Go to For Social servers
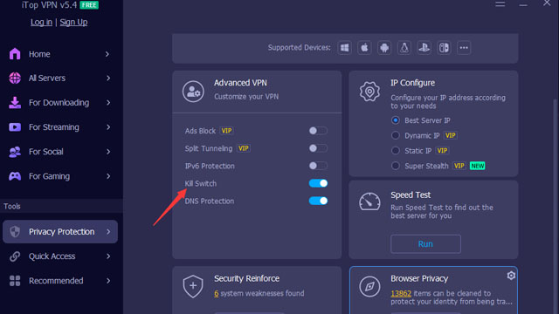The width and height of the screenshot is (559, 314). pos(60,152)
